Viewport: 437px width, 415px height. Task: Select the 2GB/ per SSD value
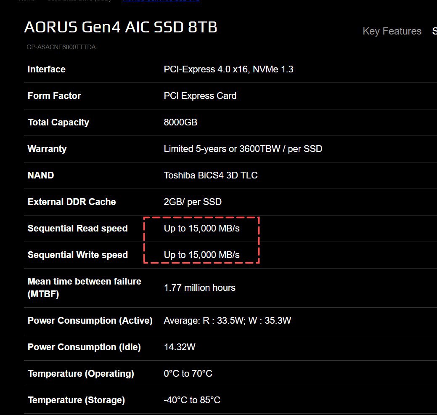tap(193, 202)
